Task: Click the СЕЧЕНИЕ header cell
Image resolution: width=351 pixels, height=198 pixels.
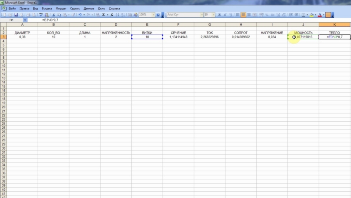Action: pos(178,33)
